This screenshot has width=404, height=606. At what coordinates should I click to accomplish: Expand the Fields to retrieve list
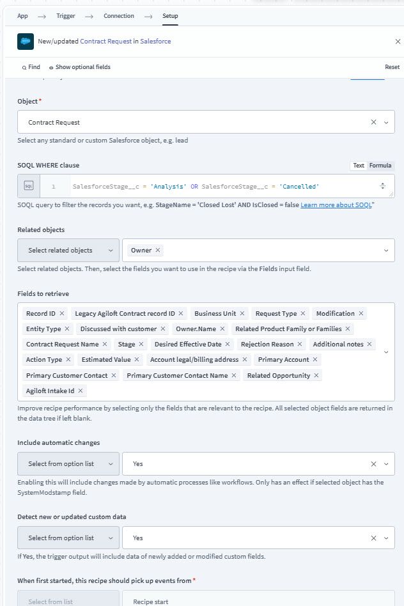click(x=386, y=352)
